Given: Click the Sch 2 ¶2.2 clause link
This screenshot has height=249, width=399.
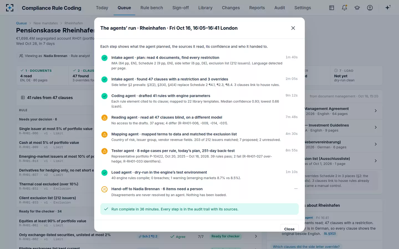Looking at the screenshot, I should click(148, 236).
